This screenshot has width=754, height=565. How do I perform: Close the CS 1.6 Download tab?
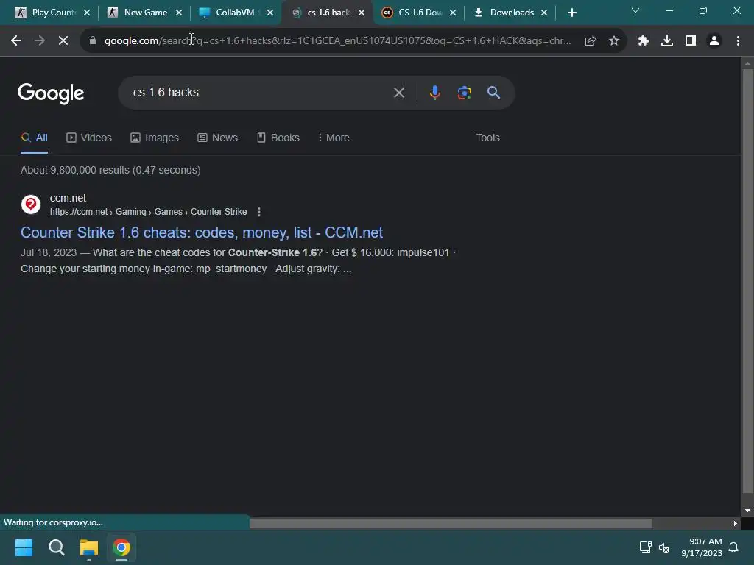453,13
